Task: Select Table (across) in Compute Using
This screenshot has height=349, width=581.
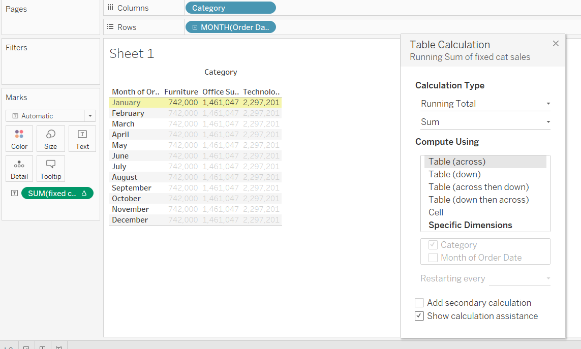Action: tap(485, 162)
